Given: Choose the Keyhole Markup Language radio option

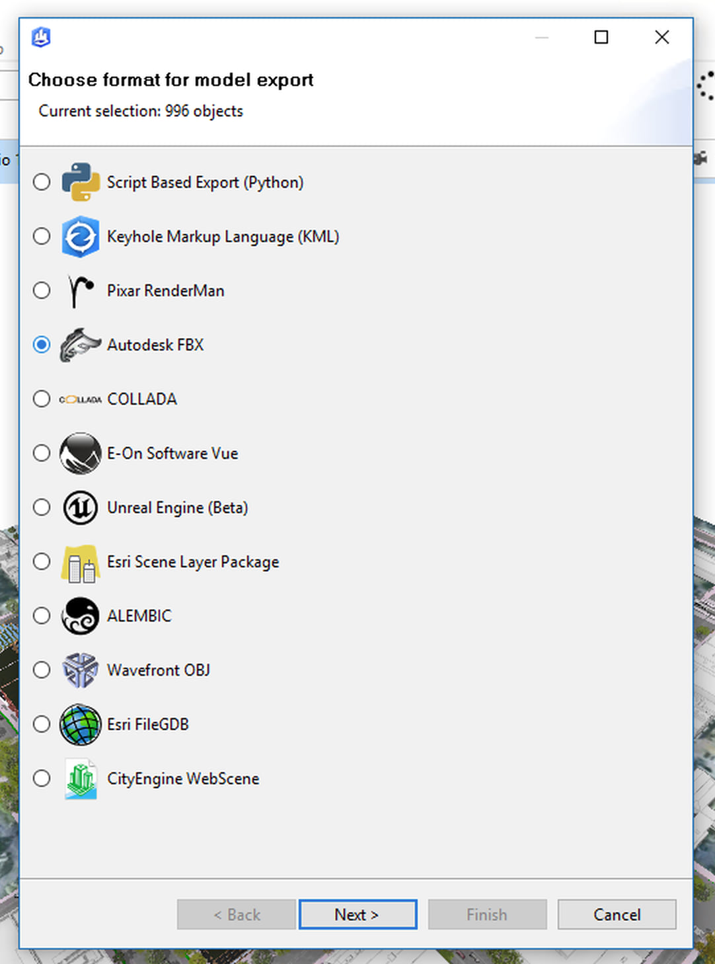Looking at the screenshot, I should 42,236.
